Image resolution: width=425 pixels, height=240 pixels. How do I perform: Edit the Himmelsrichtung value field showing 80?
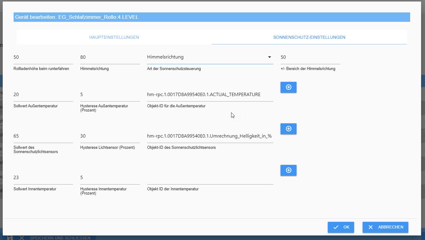point(110,58)
